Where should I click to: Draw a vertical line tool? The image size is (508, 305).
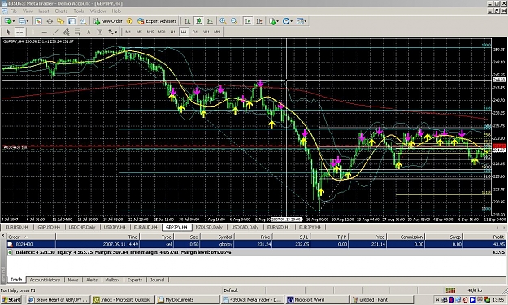(33, 32)
